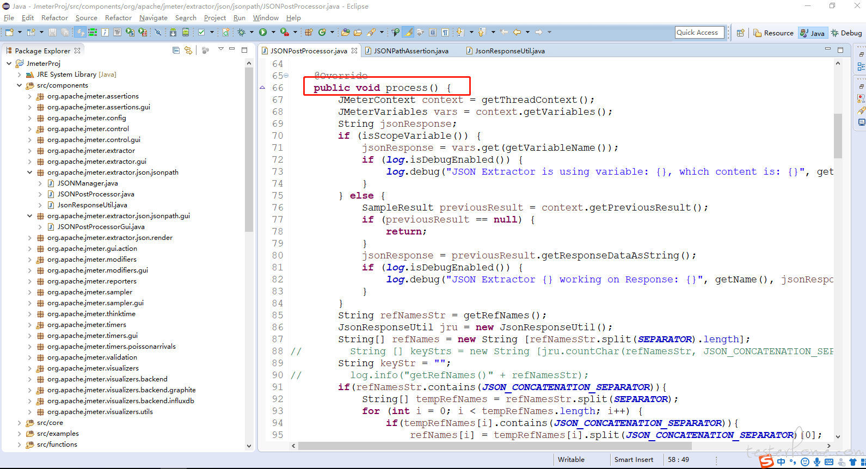The width and height of the screenshot is (866, 469).
Task: Select JSONPostProcessorGui.java in Package Explorer
Action: [101, 227]
